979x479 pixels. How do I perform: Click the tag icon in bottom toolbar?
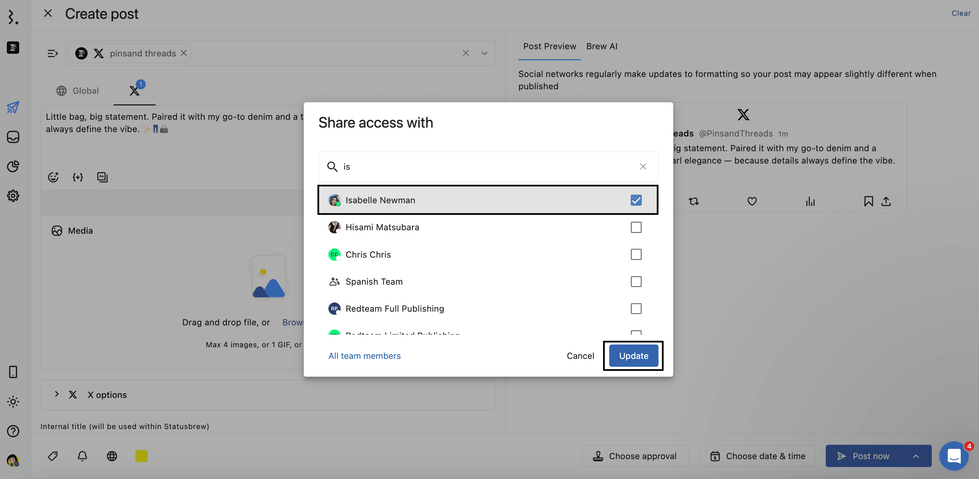tap(53, 456)
